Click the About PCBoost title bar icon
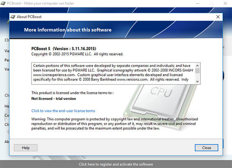 click(x=13, y=16)
